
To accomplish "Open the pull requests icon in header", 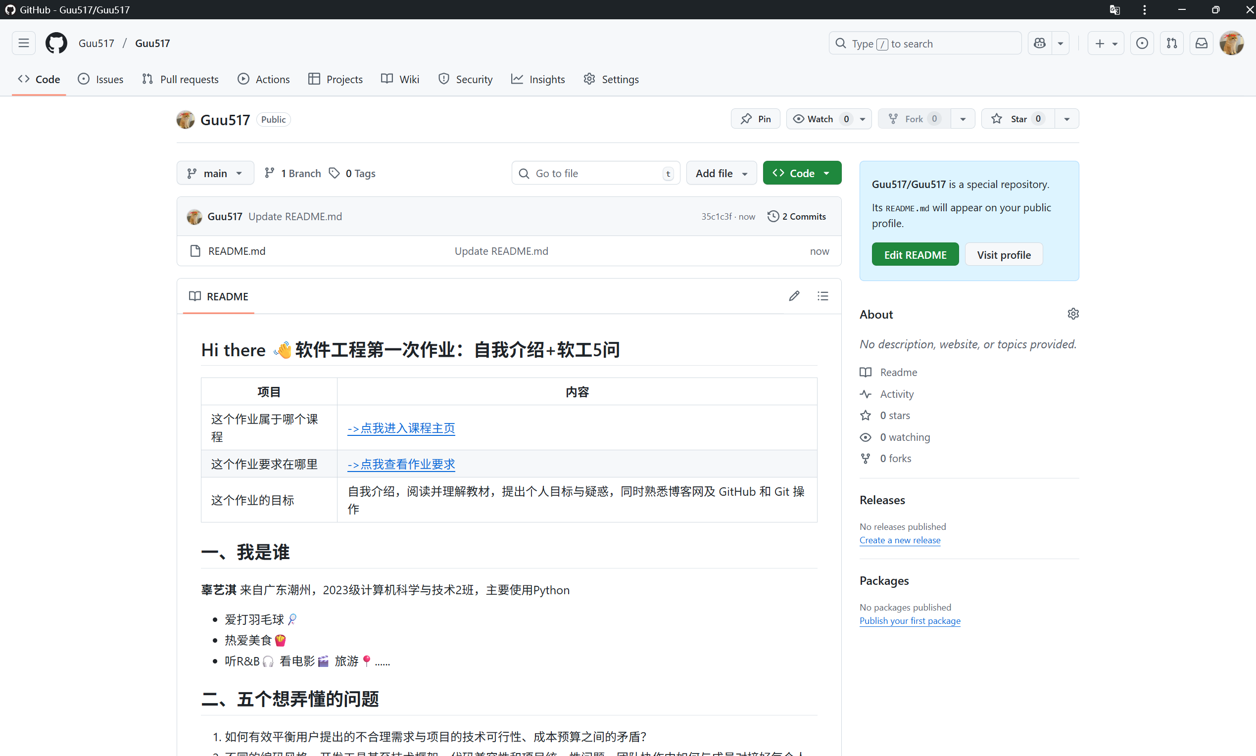I will pyautogui.click(x=1171, y=44).
